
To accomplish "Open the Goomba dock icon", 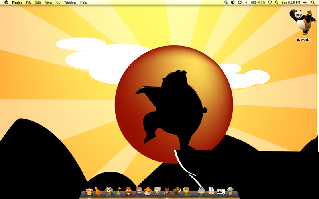I will tap(128, 191).
